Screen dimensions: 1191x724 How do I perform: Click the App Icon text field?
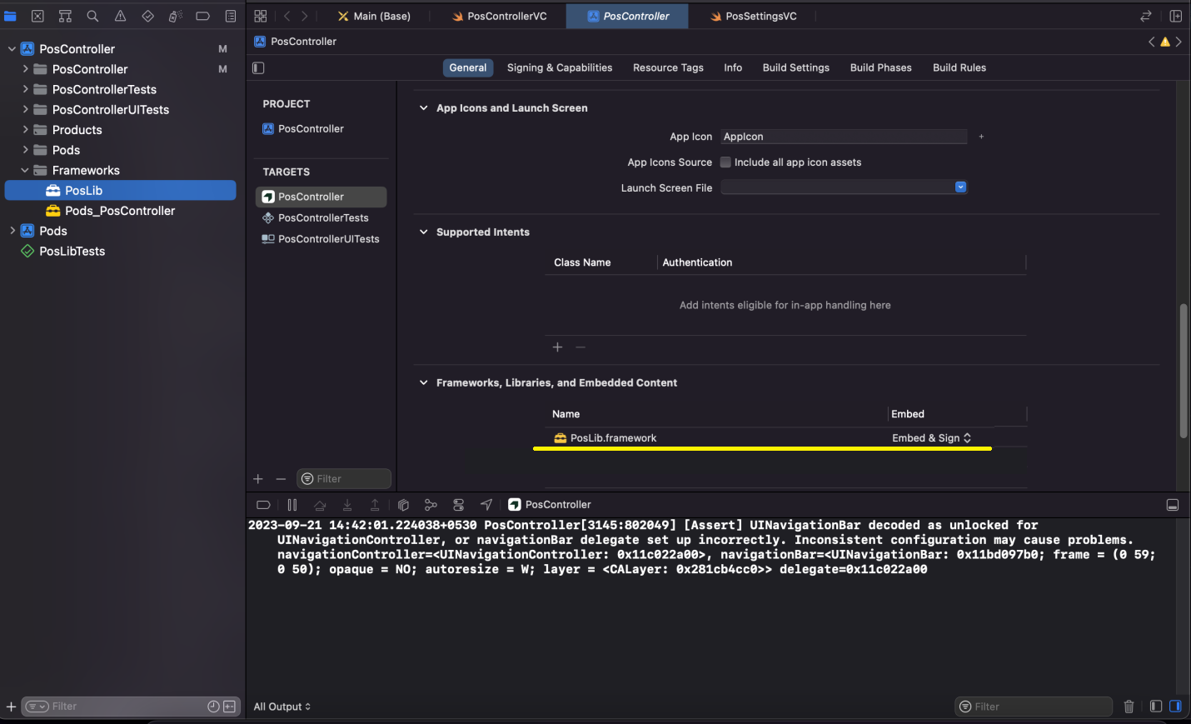pyautogui.click(x=844, y=137)
